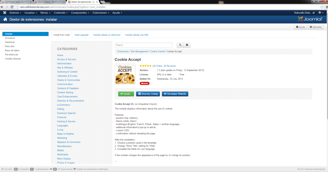Click the browser back arrow
328x172 pixels.
coord(2,7)
